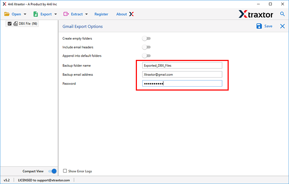Check the Show Error Logs checkbox
This screenshot has height=184, width=289.
[x=65, y=171]
